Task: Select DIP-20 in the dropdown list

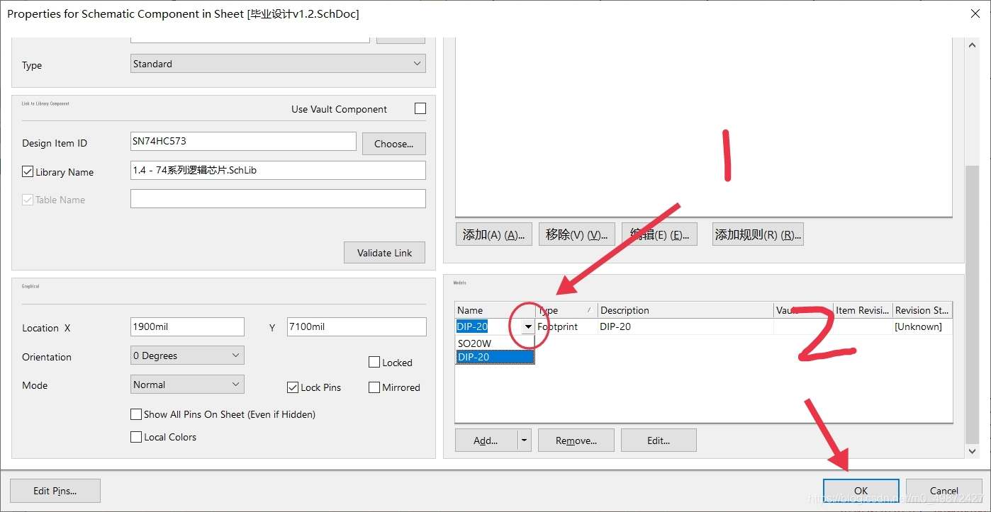Action: (x=495, y=357)
